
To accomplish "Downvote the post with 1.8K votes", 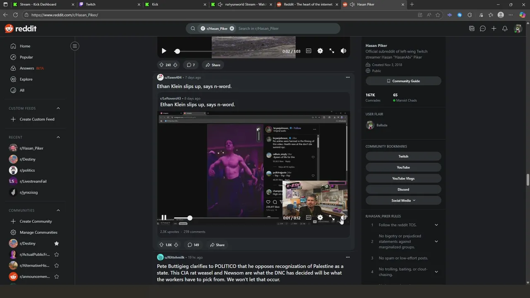I will (176, 245).
